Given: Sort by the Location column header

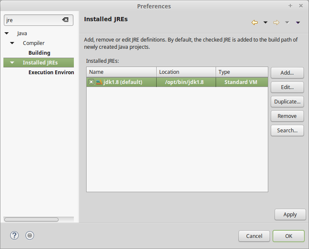Looking at the screenshot, I should pyautogui.click(x=186, y=72).
